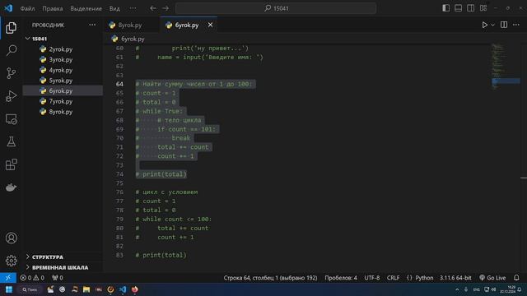Show hidden tray icons chevron

[x=457, y=289]
